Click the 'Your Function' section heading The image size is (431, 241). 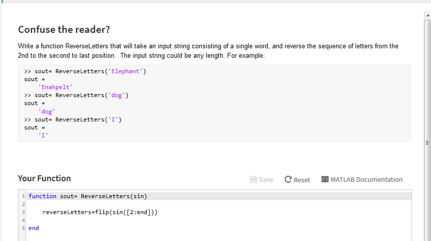click(x=44, y=178)
